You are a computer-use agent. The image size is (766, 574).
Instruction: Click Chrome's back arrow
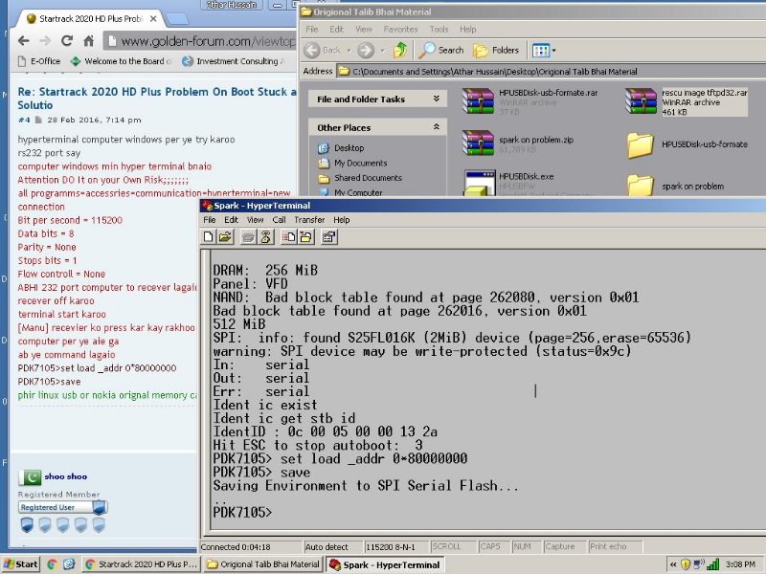point(23,41)
